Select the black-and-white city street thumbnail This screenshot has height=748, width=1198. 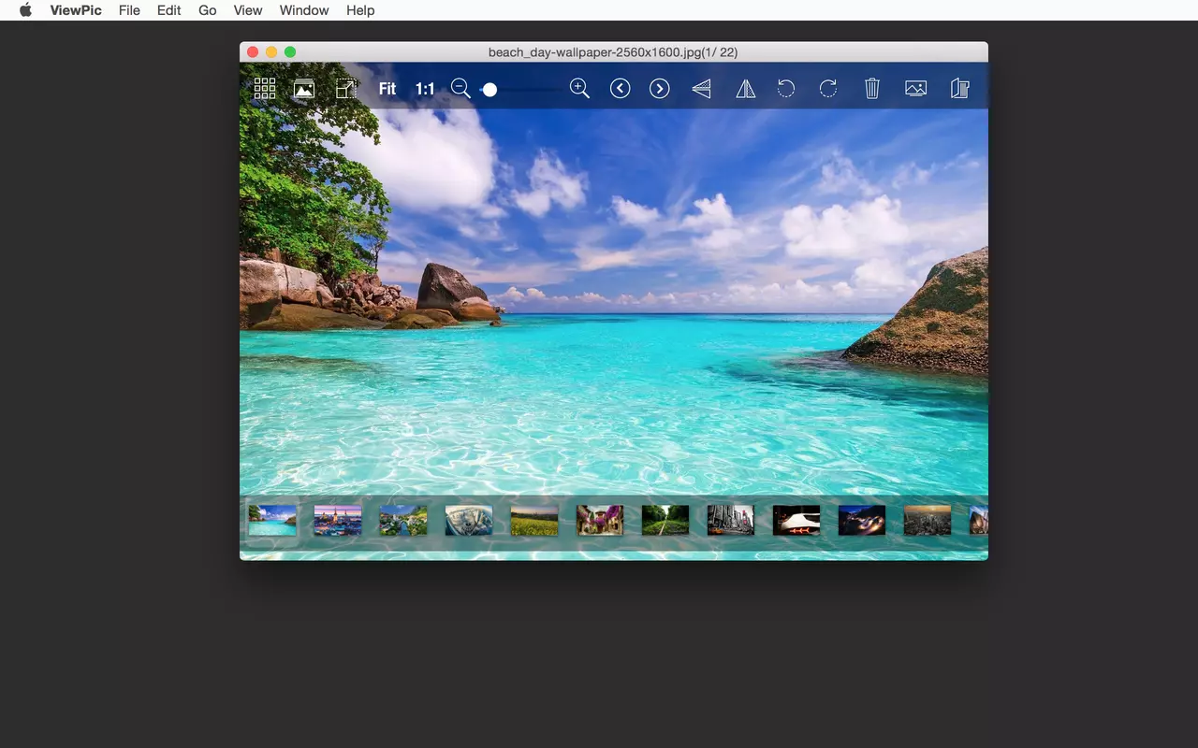[x=731, y=520]
